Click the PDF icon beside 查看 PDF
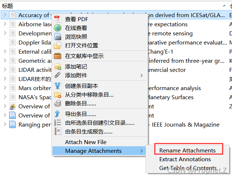232x178 pixels. (58, 19)
